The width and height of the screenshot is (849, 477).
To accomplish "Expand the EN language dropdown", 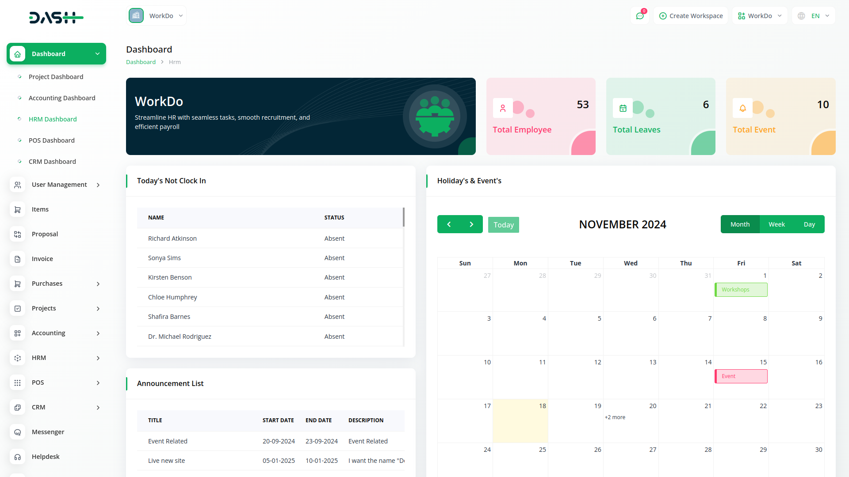I will (816, 15).
